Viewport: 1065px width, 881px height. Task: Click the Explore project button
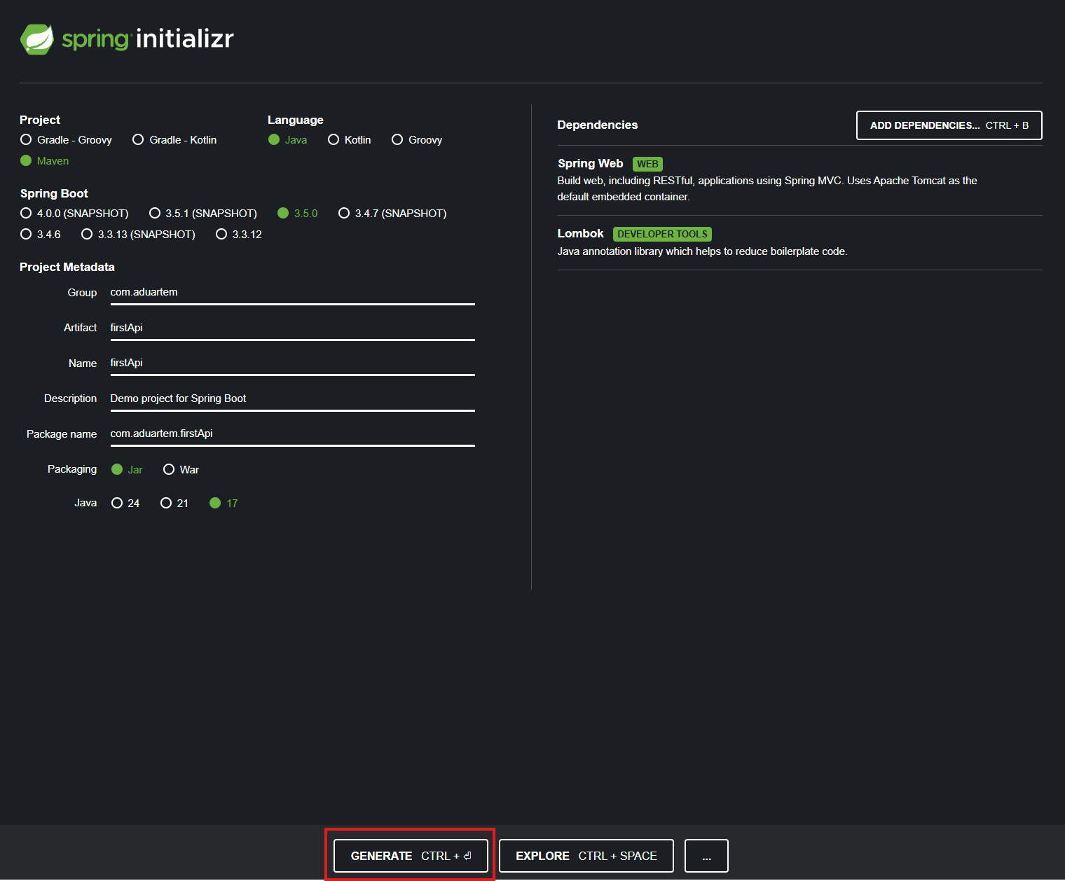click(586, 856)
